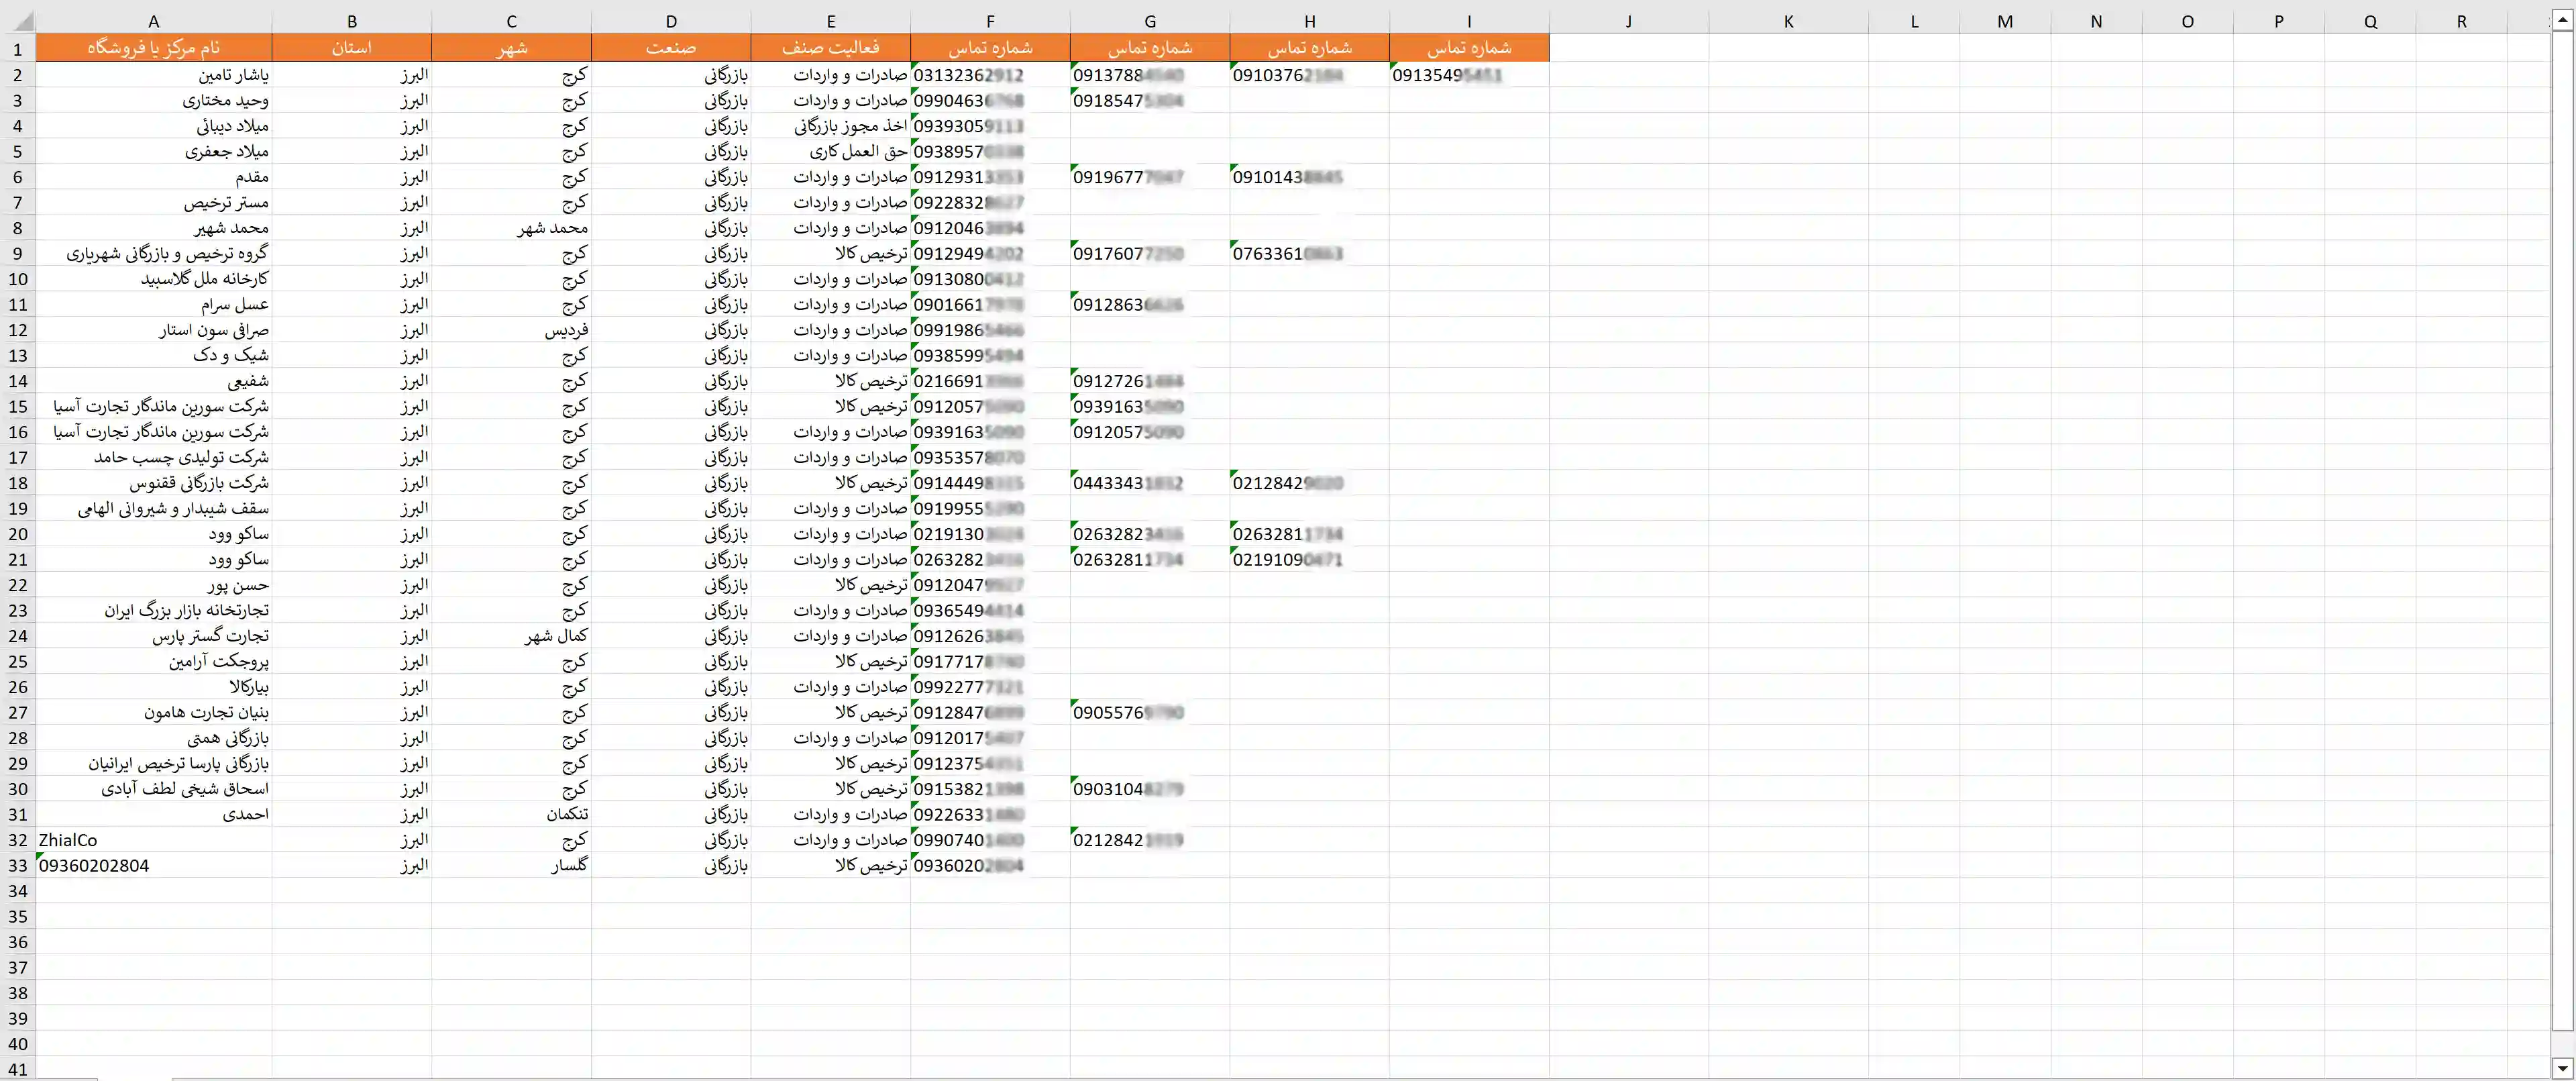Select city cell 'گلسار'
2576x1081 pixels.
click(511, 865)
